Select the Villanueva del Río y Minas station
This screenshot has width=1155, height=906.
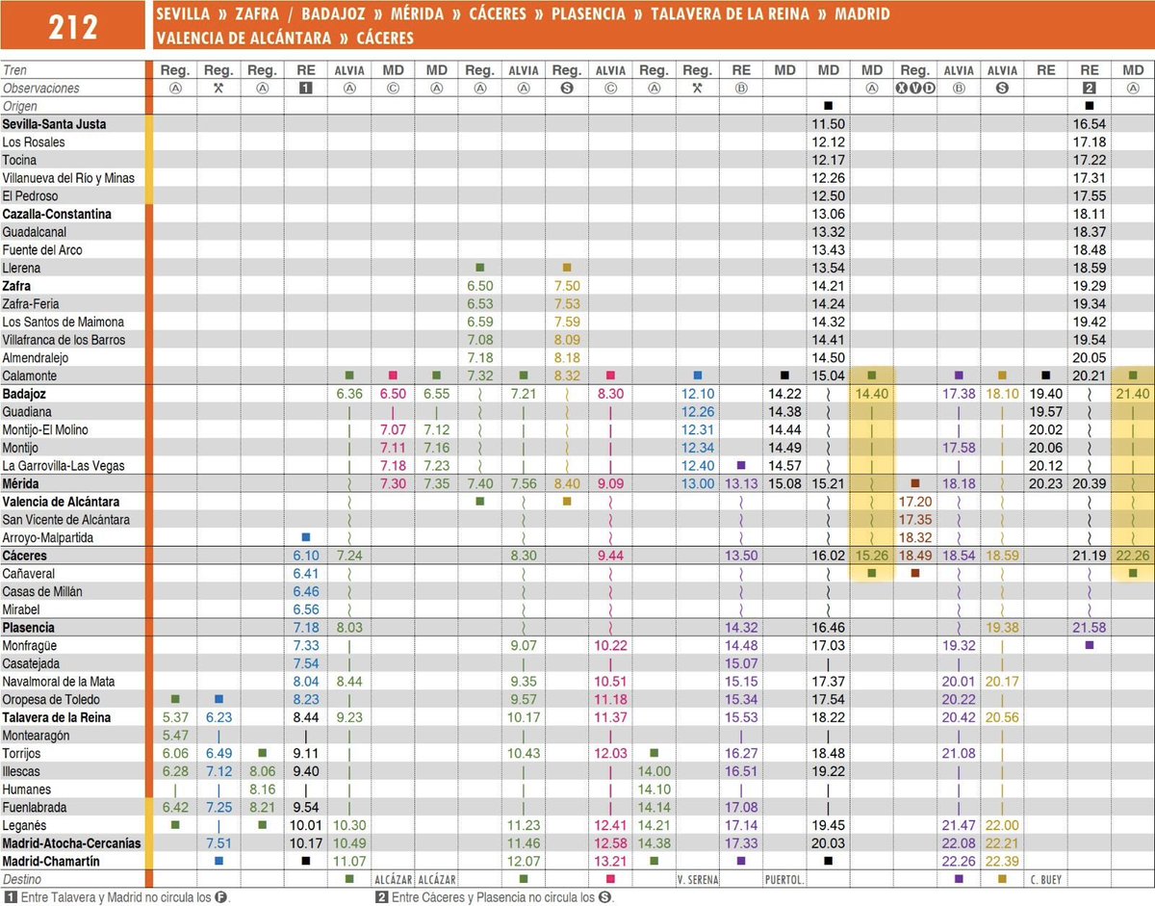(x=68, y=178)
